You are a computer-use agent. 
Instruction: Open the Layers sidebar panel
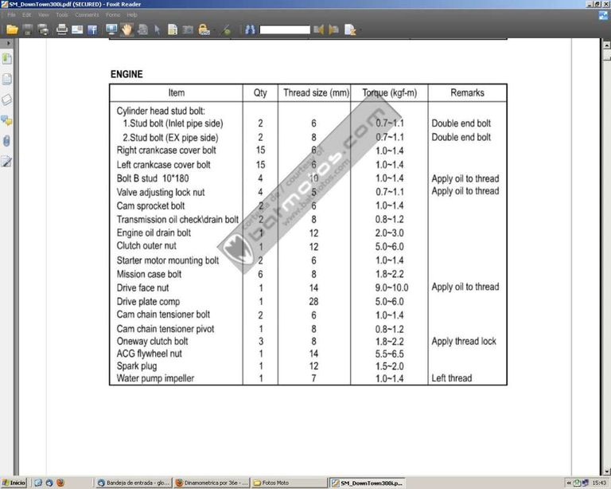7,100
